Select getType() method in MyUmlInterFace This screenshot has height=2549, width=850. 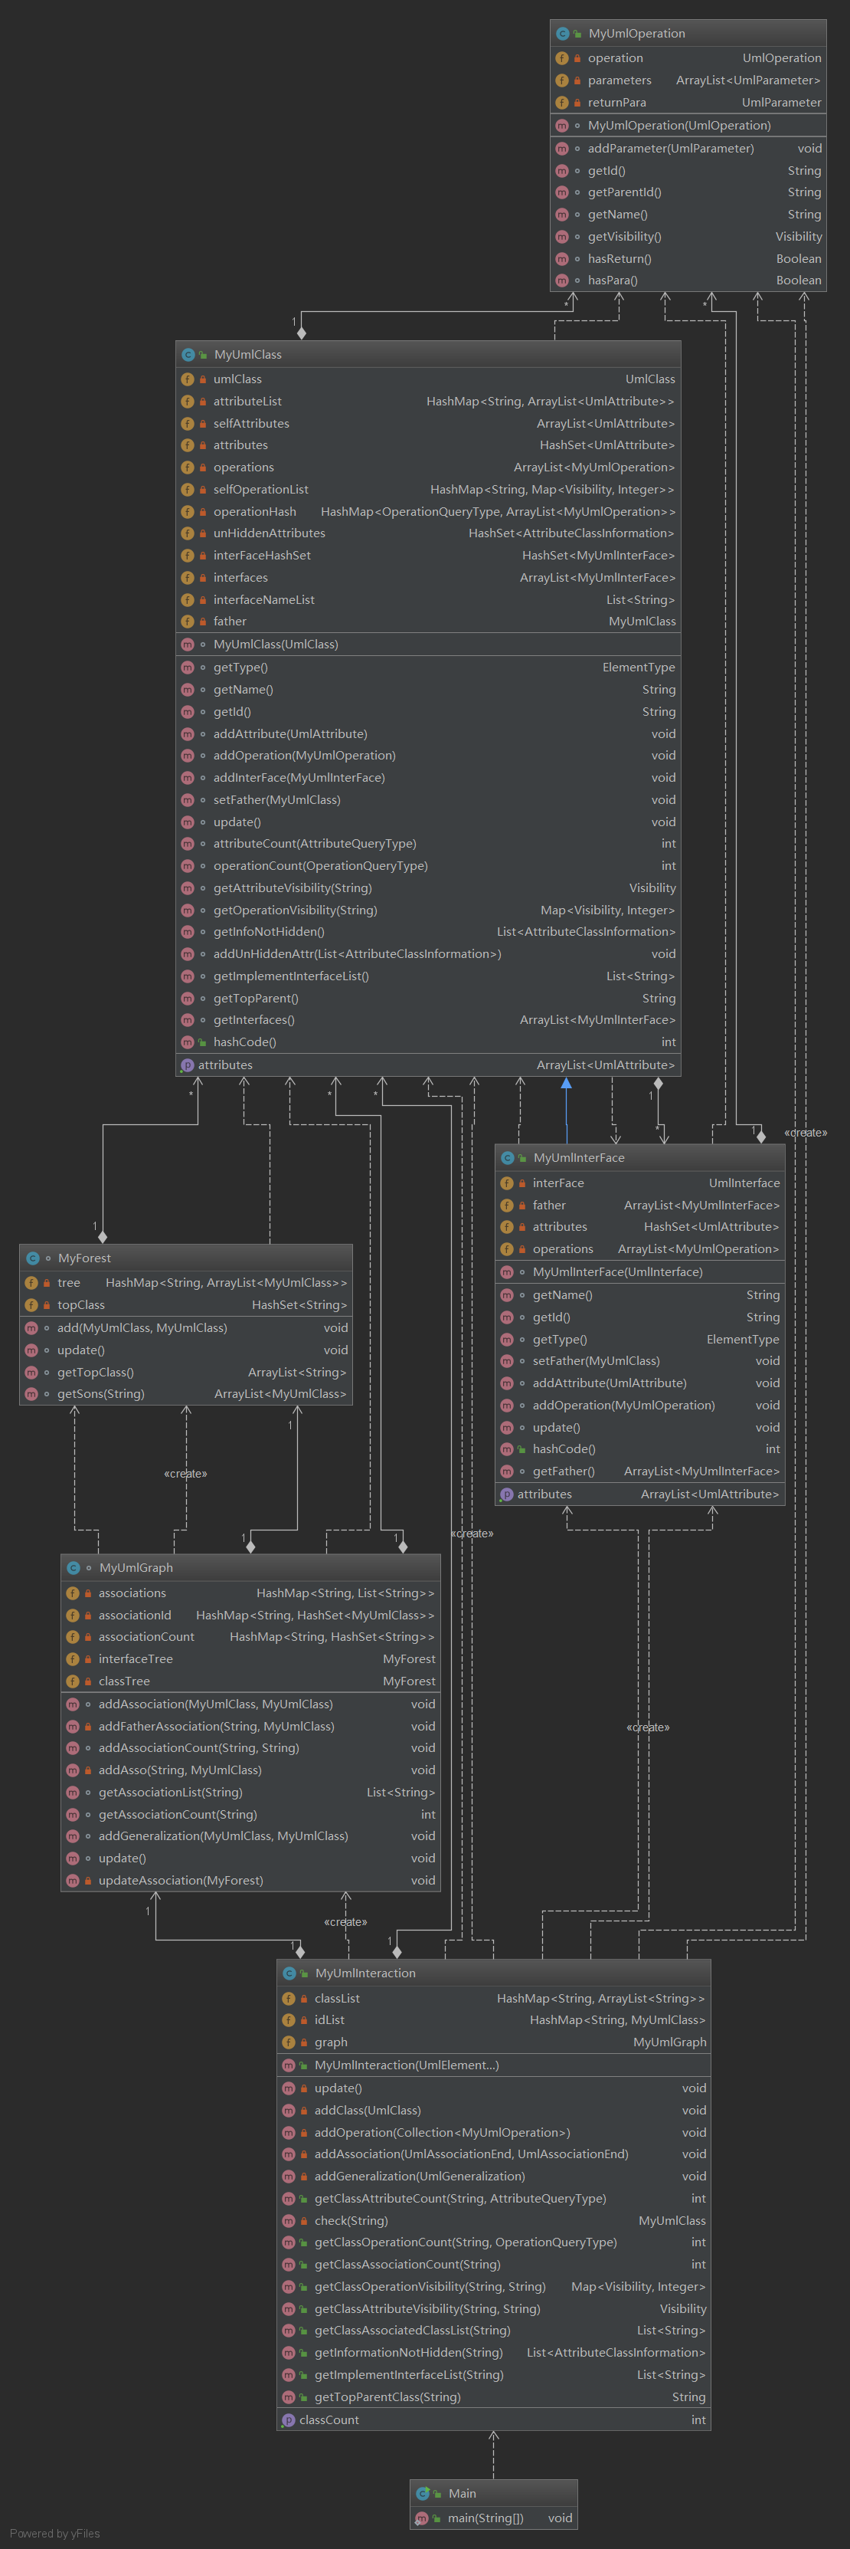pyautogui.click(x=639, y=1339)
